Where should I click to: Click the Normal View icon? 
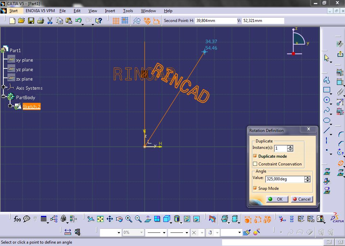pyautogui.click(x=147, y=219)
